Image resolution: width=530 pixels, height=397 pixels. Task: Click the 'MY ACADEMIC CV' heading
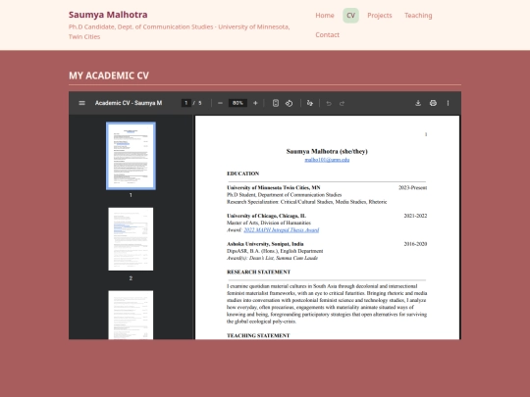[109, 75]
